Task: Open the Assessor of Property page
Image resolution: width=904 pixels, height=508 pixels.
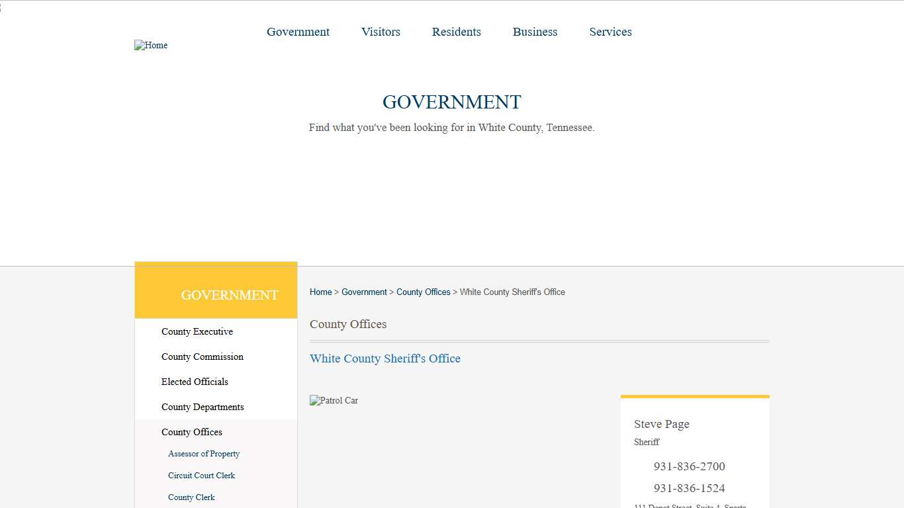Action: point(203,454)
